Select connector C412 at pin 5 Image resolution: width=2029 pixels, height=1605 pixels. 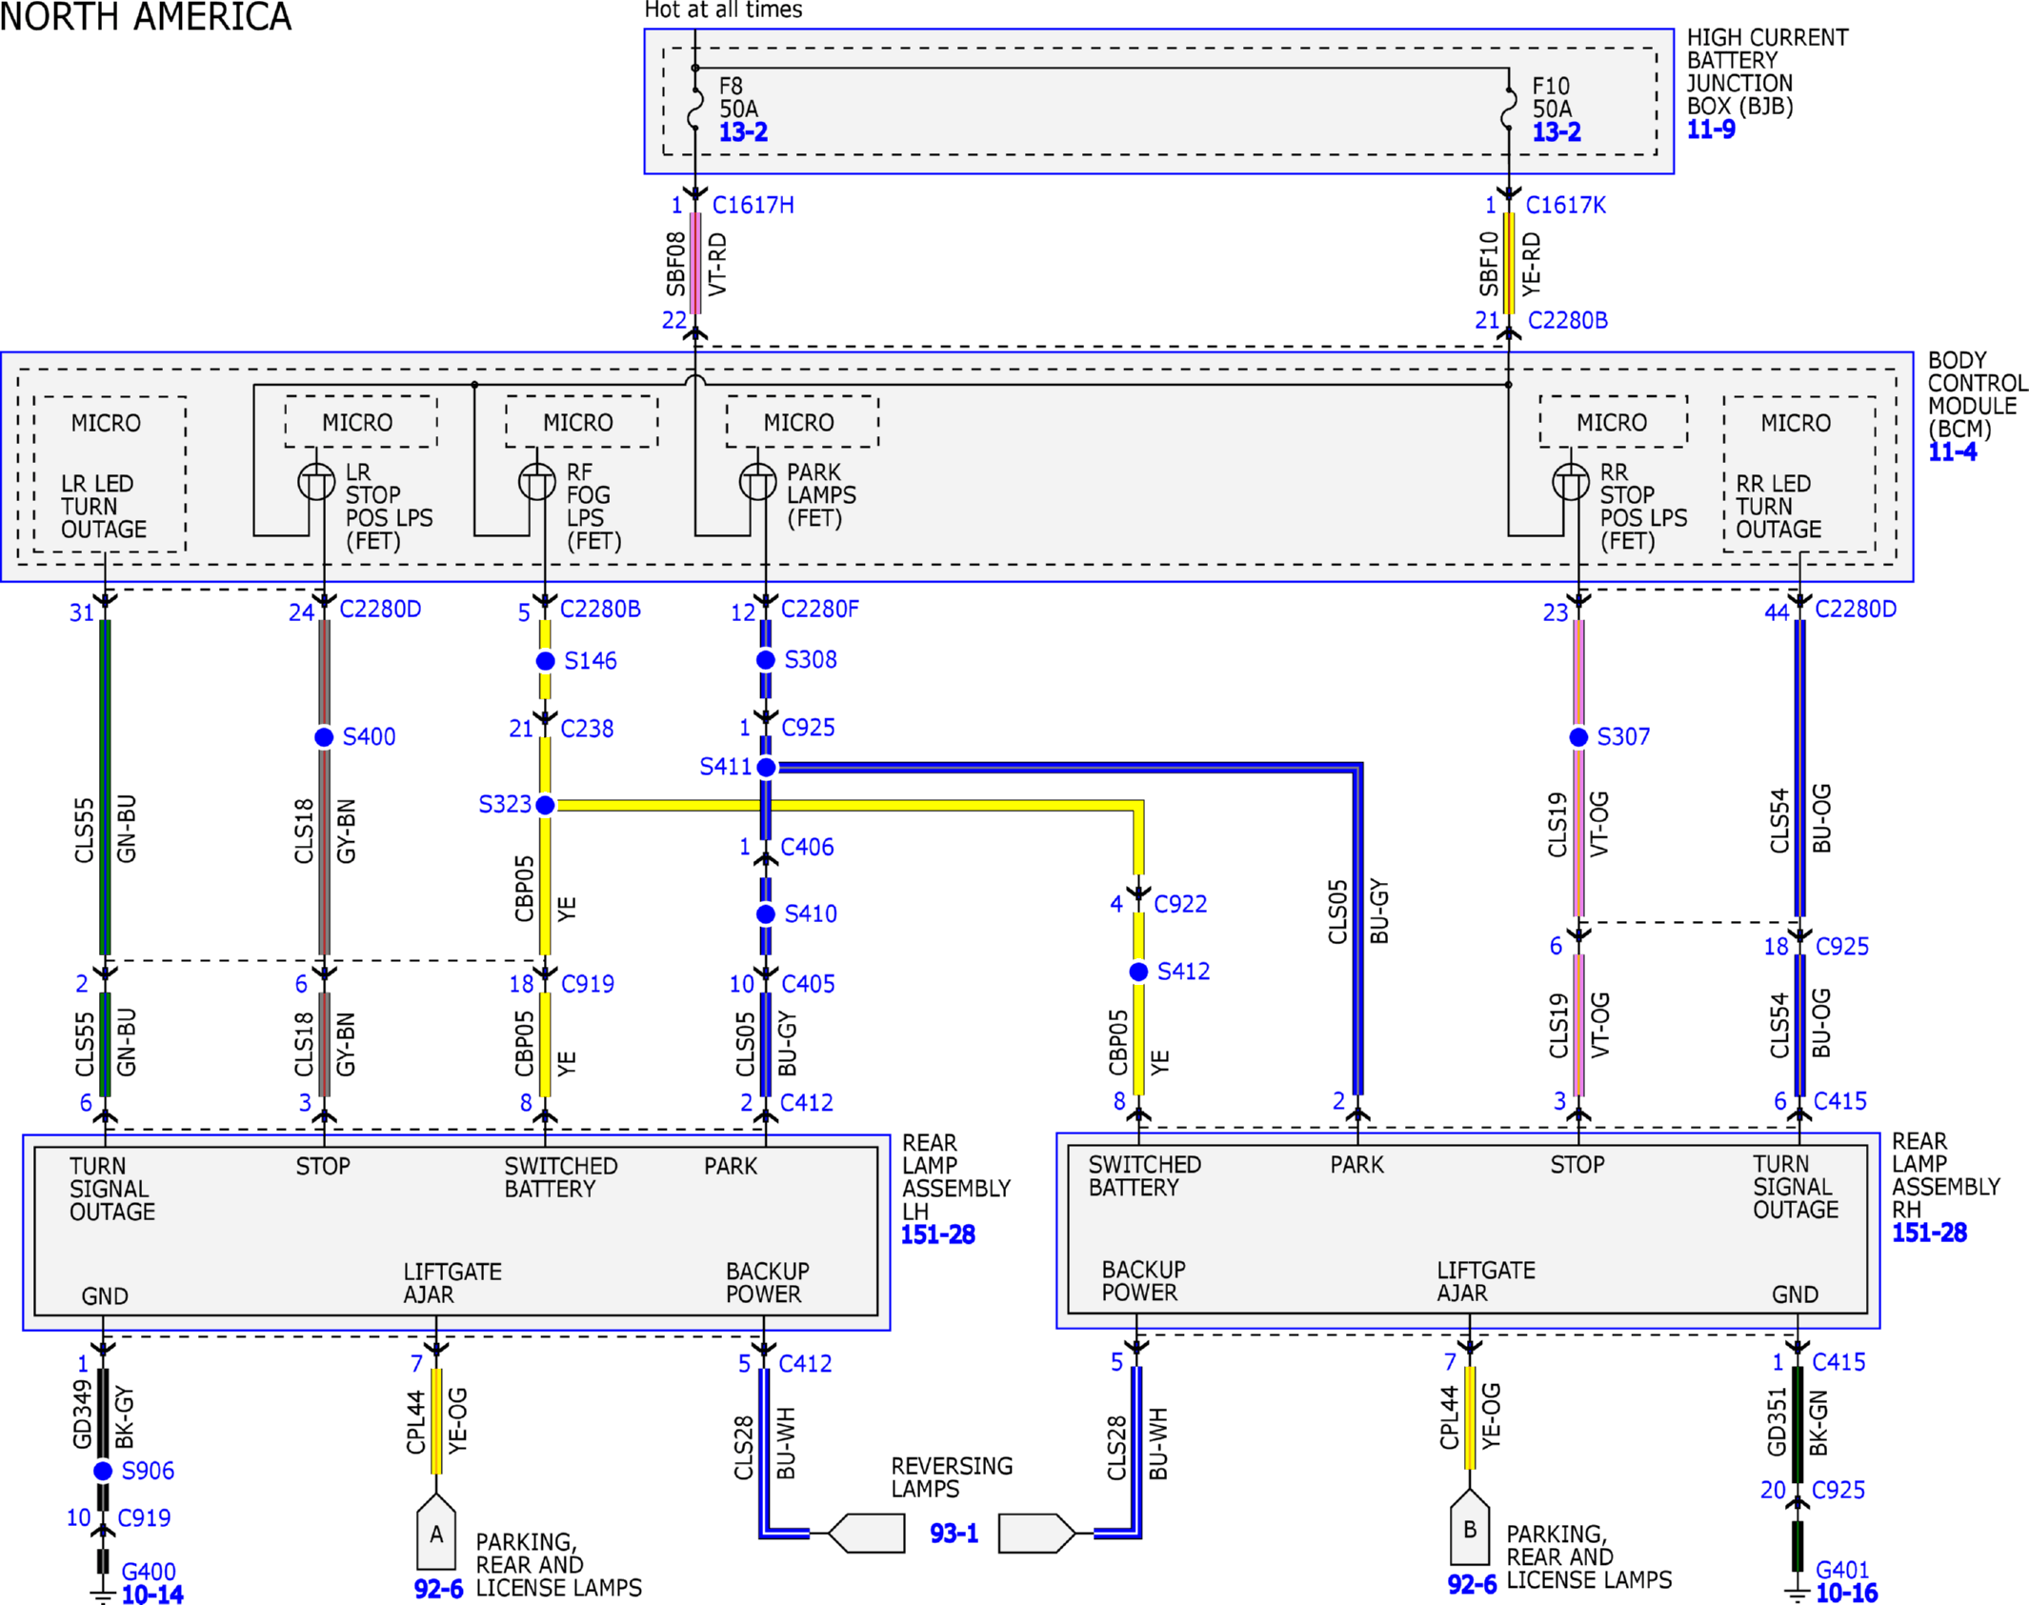tap(805, 1364)
